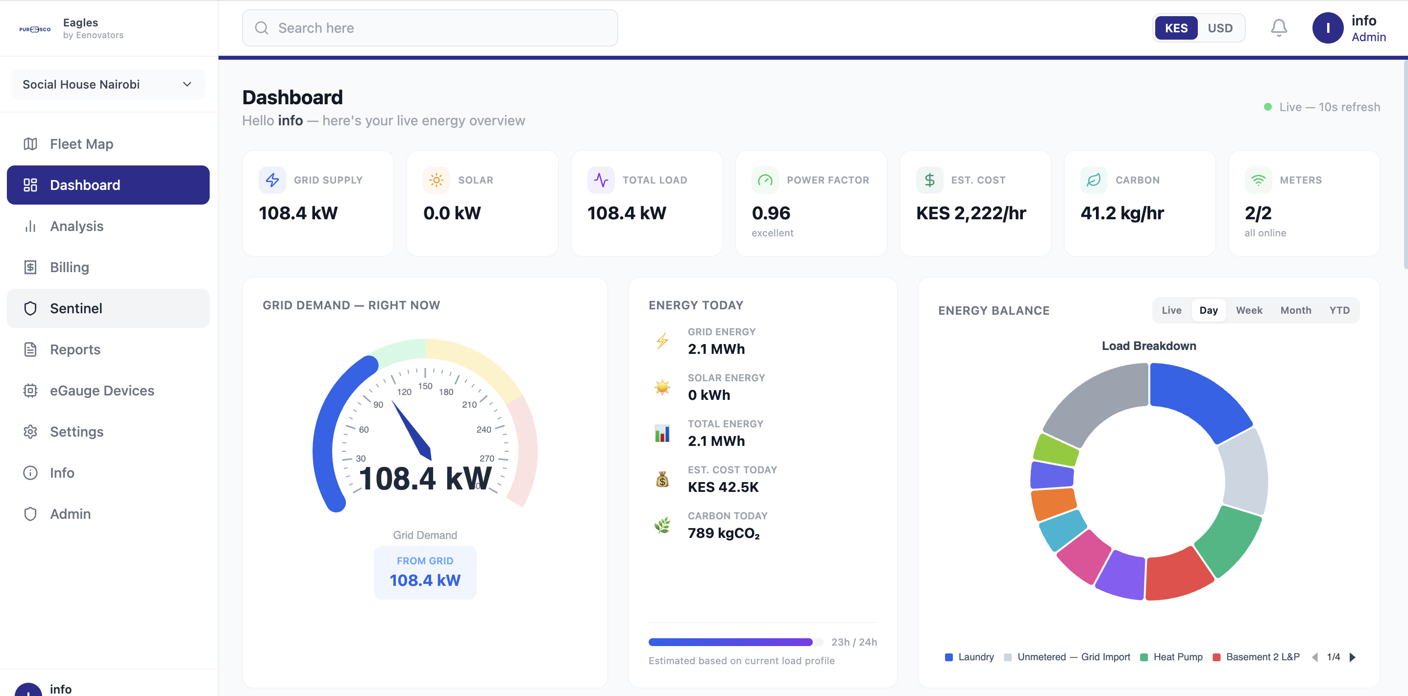Screen dimensions: 1408x696
Task: Open Sentinel shield icon in sidebar
Action: [x=30, y=308]
